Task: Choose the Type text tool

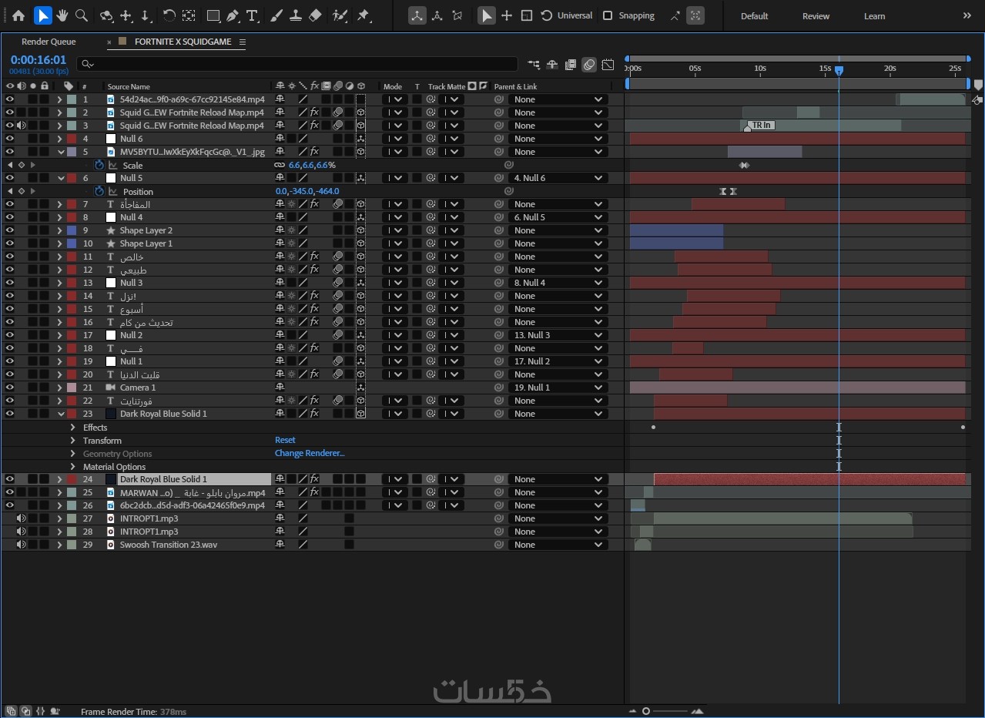Action: click(252, 15)
